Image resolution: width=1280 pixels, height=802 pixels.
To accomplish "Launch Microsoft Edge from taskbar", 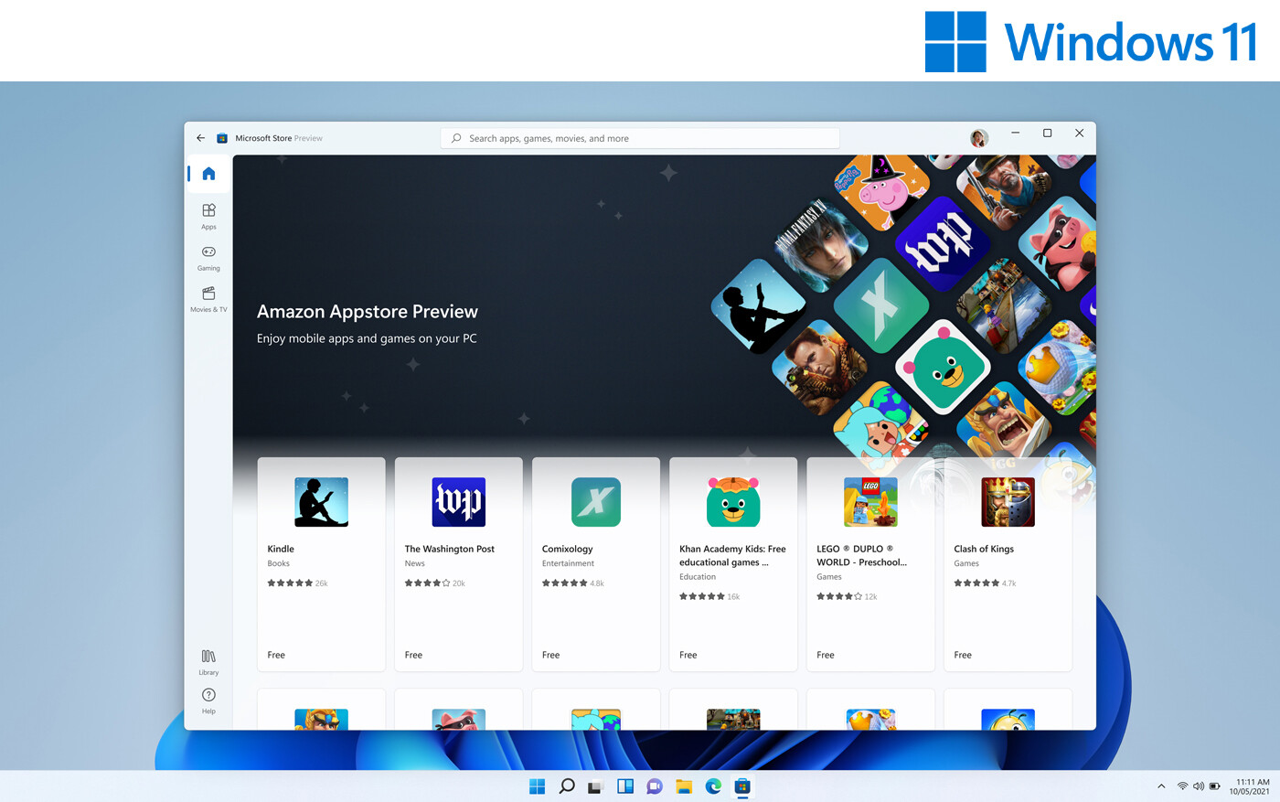I will pyautogui.click(x=713, y=786).
